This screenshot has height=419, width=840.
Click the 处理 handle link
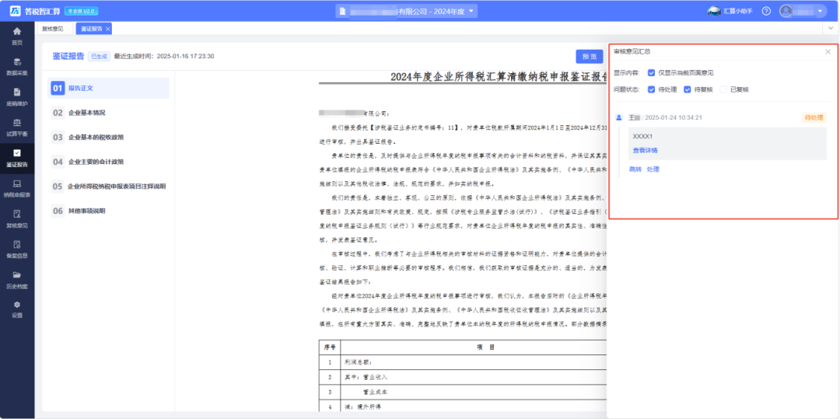653,169
